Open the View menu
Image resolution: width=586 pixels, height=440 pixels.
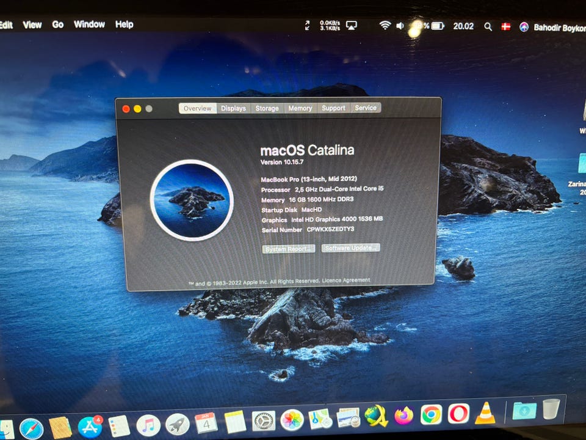(x=32, y=24)
